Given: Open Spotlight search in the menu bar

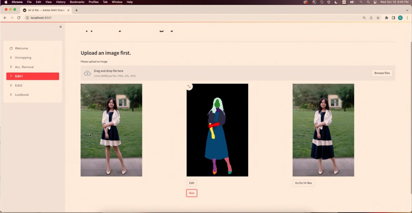Looking at the screenshot, I should pos(368,2).
